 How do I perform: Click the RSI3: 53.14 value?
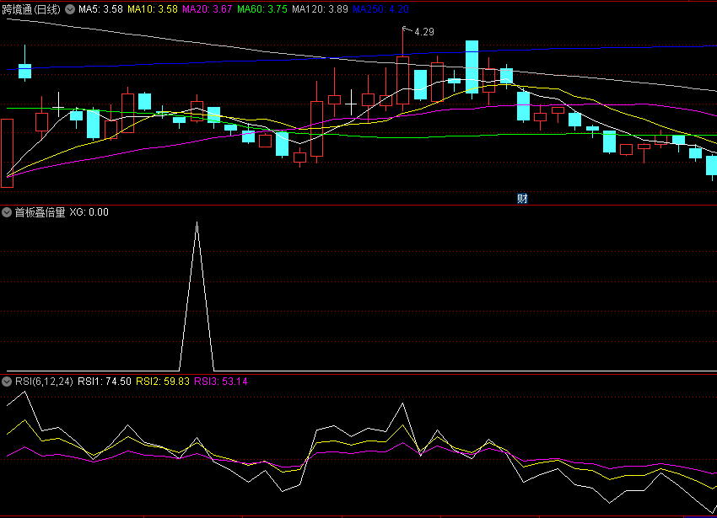tap(221, 382)
